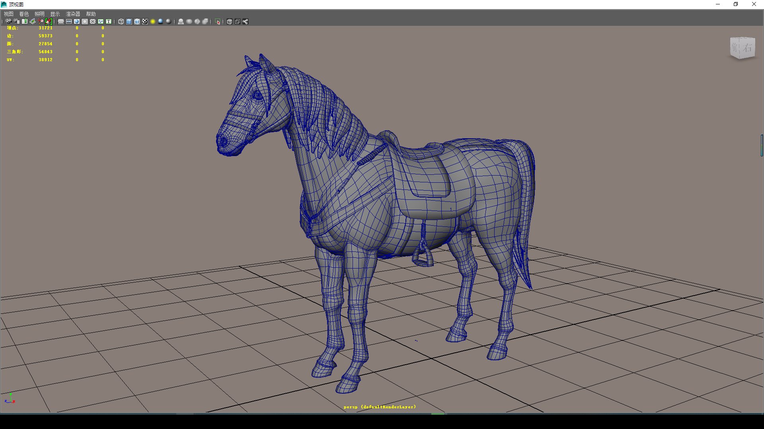Toggle Shadows blue sphere icon
The image size is (764, 429).
pyautogui.click(x=160, y=21)
